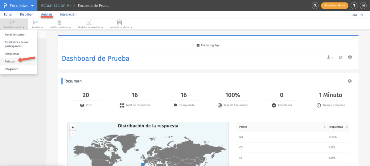Zoom in on the map
The height and width of the screenshot is (166, 370).
[x=73, y=127]
